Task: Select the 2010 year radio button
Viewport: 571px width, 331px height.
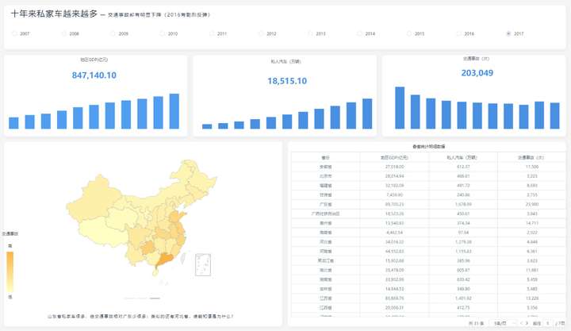Action: [x=163, y=33]
